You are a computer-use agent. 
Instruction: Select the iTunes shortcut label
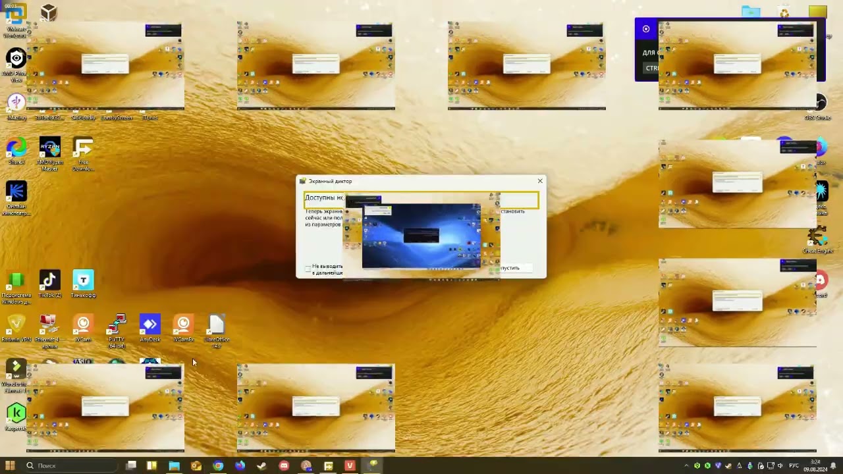click(x=150, y=118)
